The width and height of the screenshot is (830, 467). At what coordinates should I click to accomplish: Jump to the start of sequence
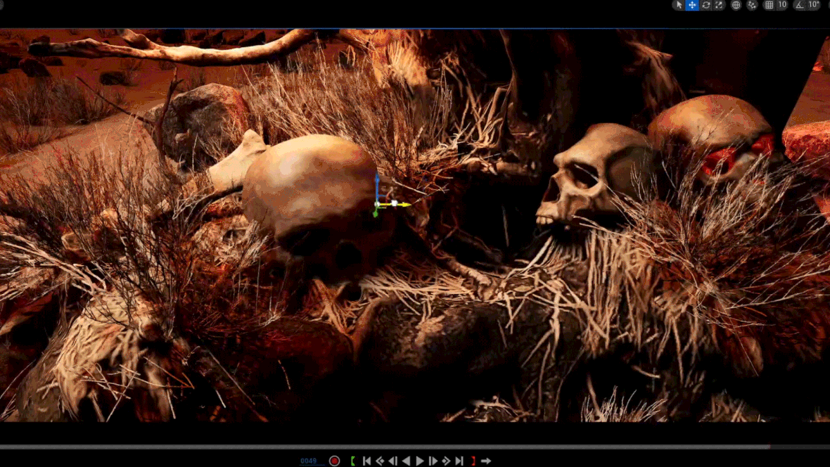[x=367, y=461]
